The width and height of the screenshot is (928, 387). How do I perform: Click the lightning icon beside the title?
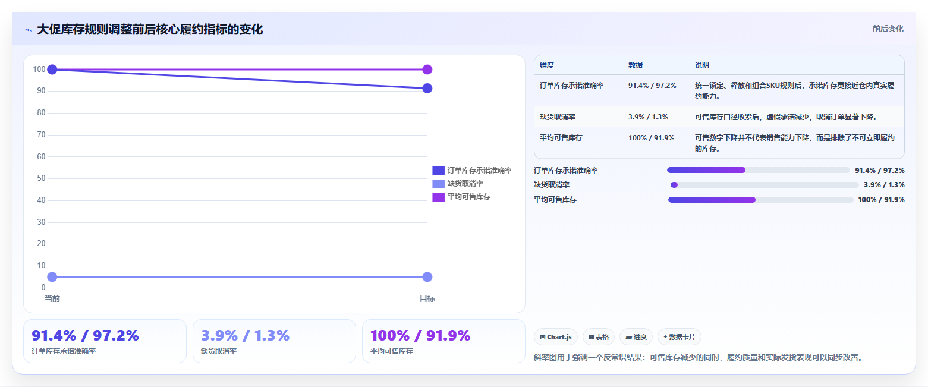pyautogui.click(x=28, y=30)
